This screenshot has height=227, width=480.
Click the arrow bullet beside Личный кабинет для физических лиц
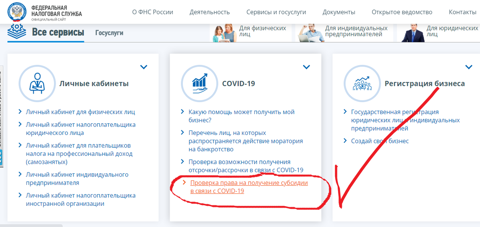[x=21, y=112]
